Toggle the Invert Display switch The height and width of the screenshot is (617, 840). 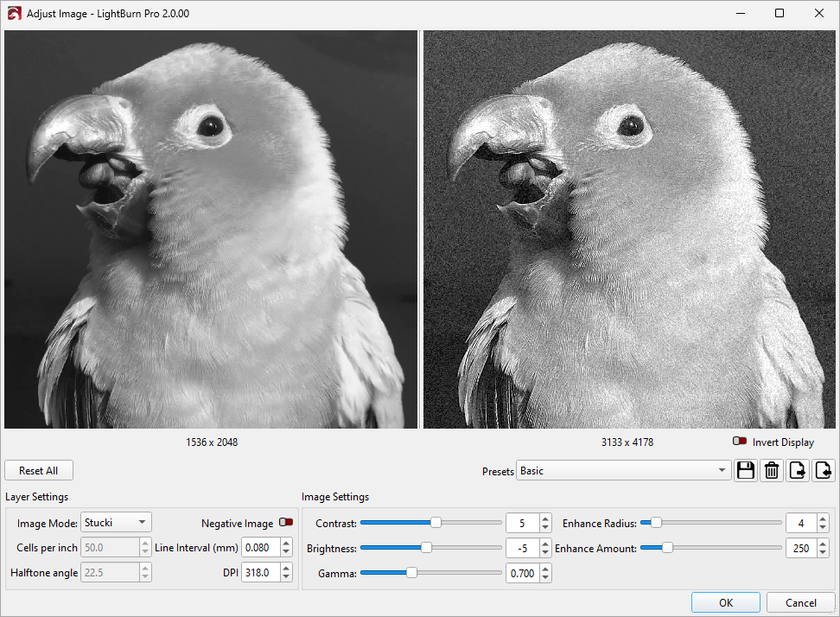click(x=740, y=442)
